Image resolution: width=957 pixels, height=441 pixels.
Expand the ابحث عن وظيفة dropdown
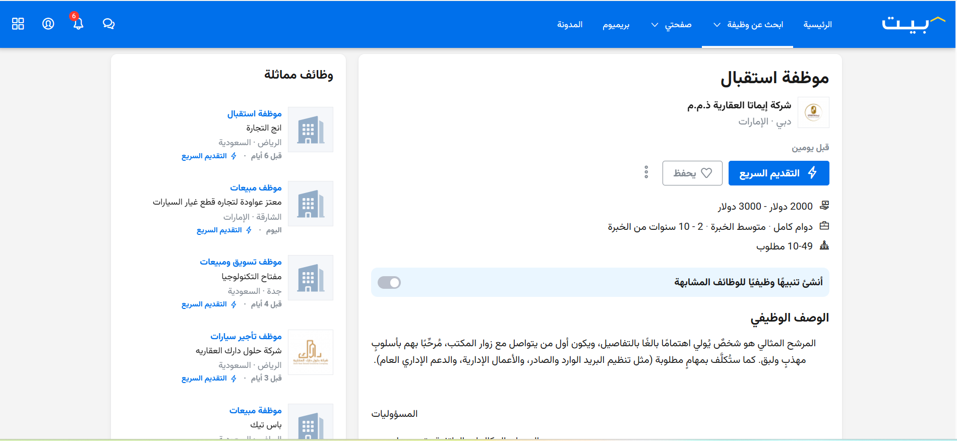(748, 25)
